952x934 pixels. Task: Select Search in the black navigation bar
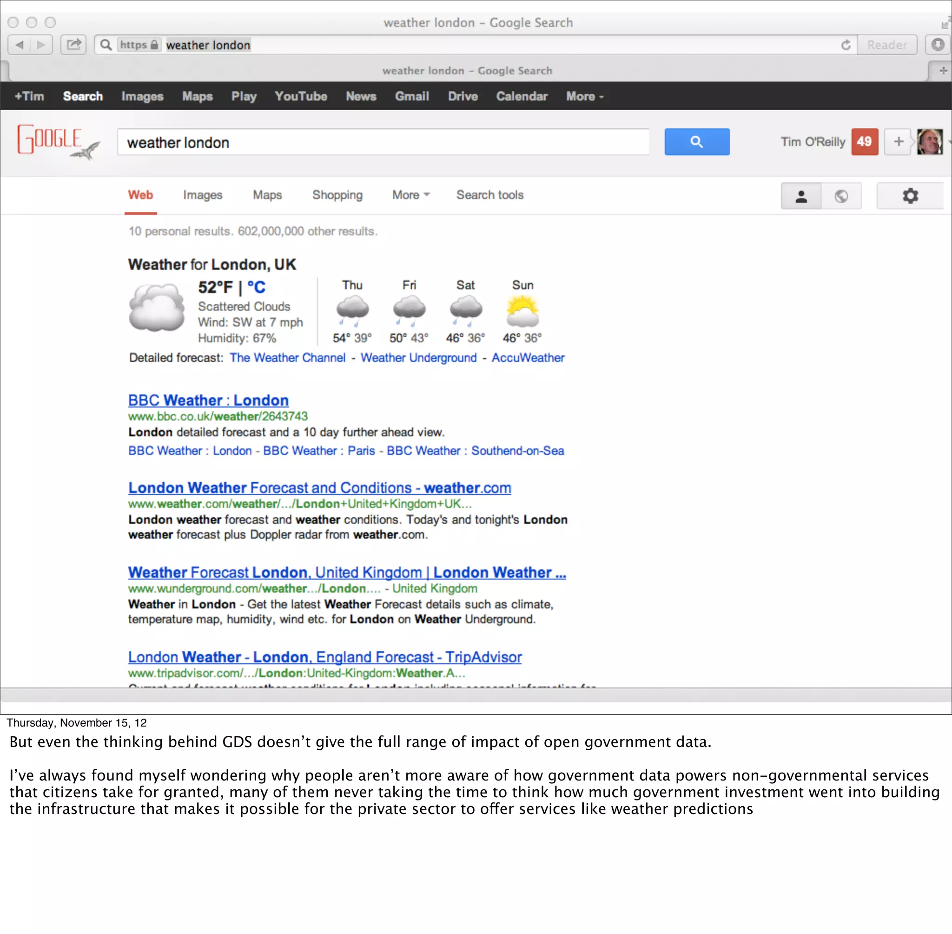click(x=83, y=96)
